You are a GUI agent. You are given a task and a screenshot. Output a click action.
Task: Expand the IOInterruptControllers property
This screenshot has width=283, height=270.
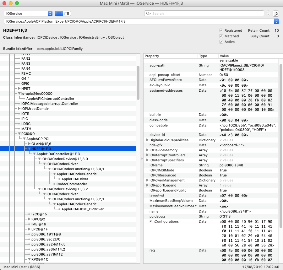click(147, 155)
